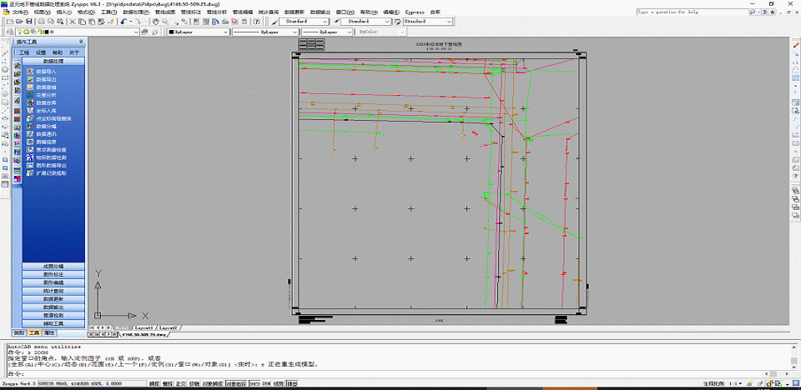Click the 成图分幅 panel button
801x390 pixels.
pyautogui.click(x=53, y=266)
